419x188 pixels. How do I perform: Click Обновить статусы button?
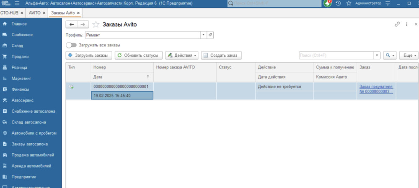[139, 56]
